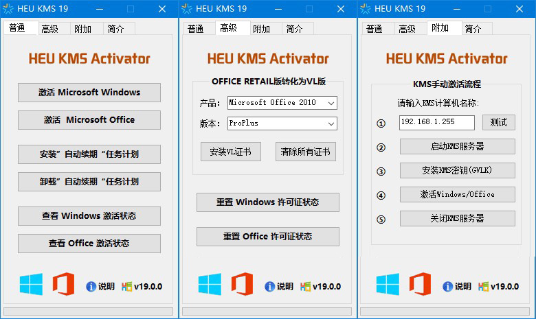
Task: Switch to 高级 tab in left window
Action: pyautogui.click(x=54, y=29)
